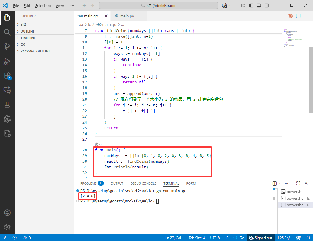
Task: Open the code lens chevron above func main
Action: (x=100, y=145)
